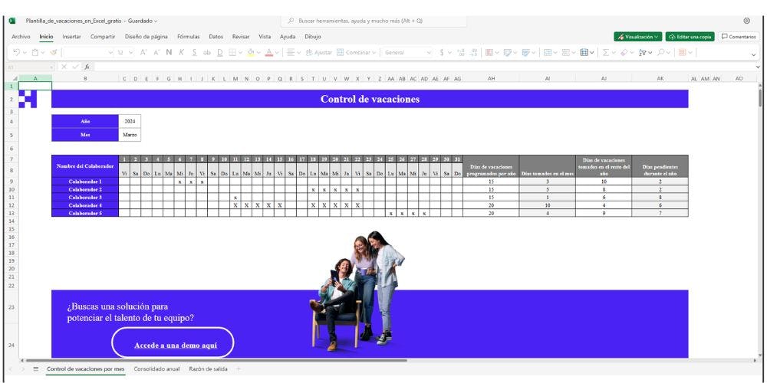The height and width of the screenshot is (383, 767).
Task: Open the General number format dropdown
Action: tap(407, 52)
